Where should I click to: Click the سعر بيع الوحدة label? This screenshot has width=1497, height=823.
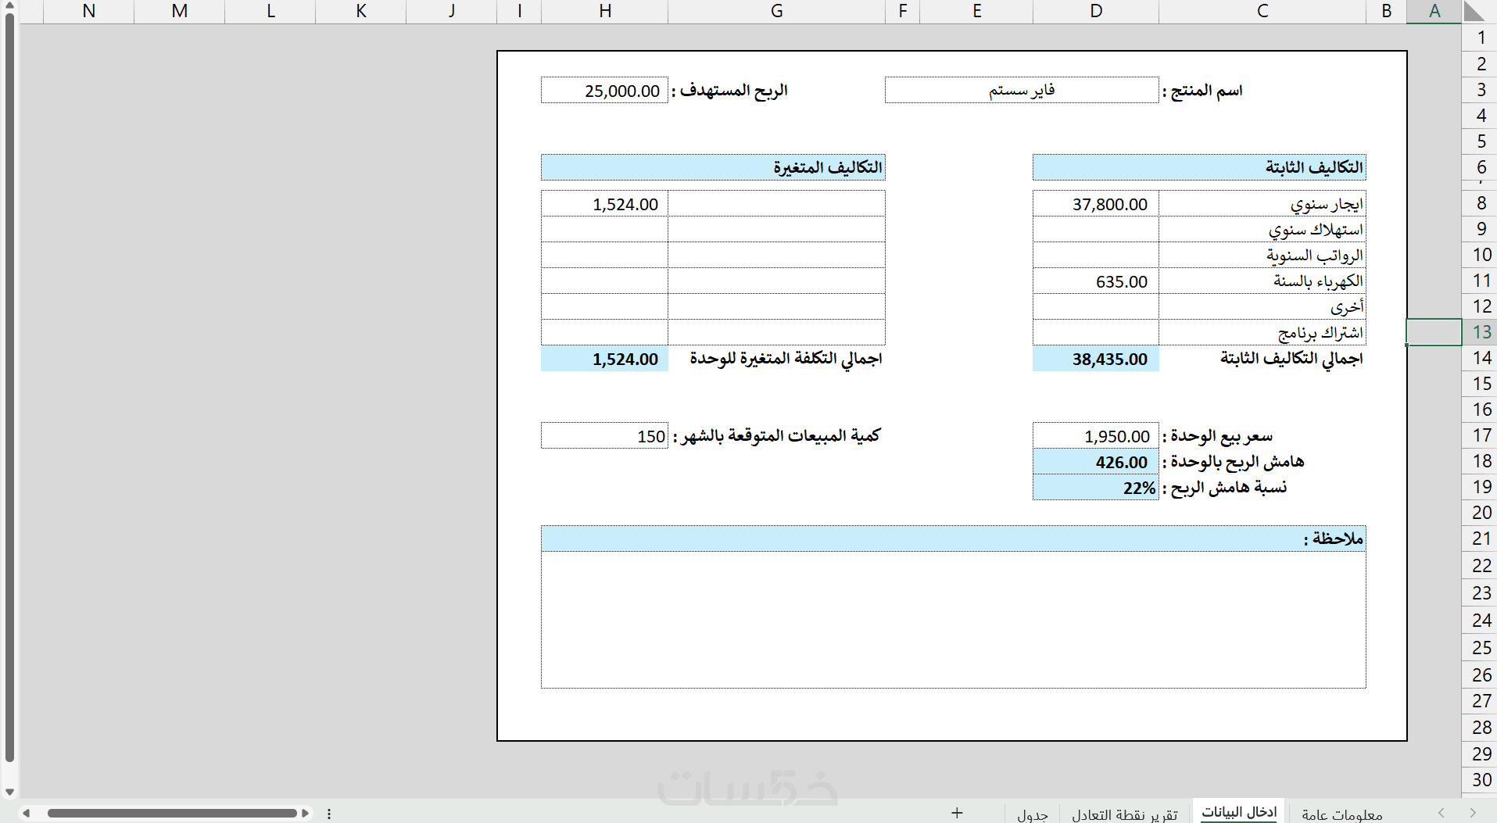[1217, 436]
